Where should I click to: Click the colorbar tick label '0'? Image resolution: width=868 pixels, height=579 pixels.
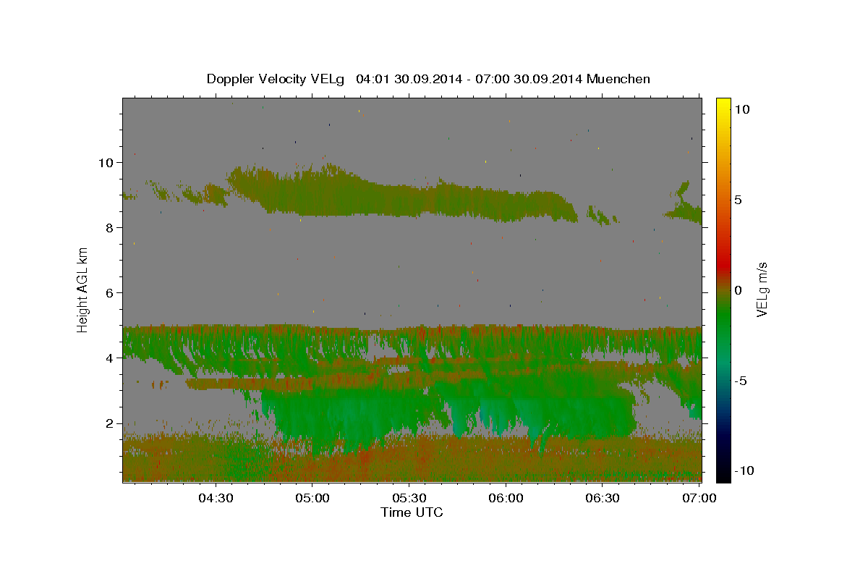(x=738, y=290)
